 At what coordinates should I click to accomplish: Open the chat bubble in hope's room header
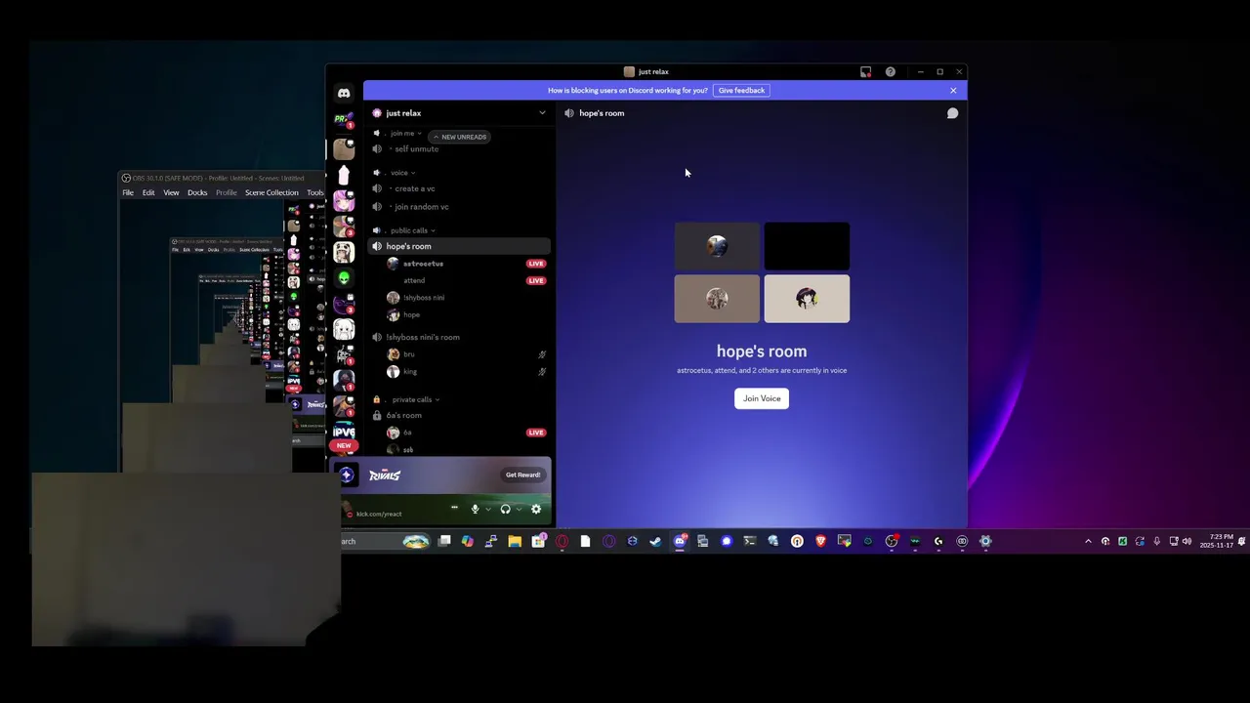point(952,113)
